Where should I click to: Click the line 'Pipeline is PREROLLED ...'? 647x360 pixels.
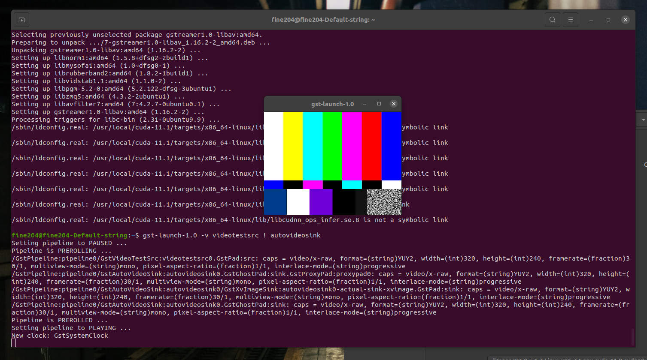coord(60,320)
